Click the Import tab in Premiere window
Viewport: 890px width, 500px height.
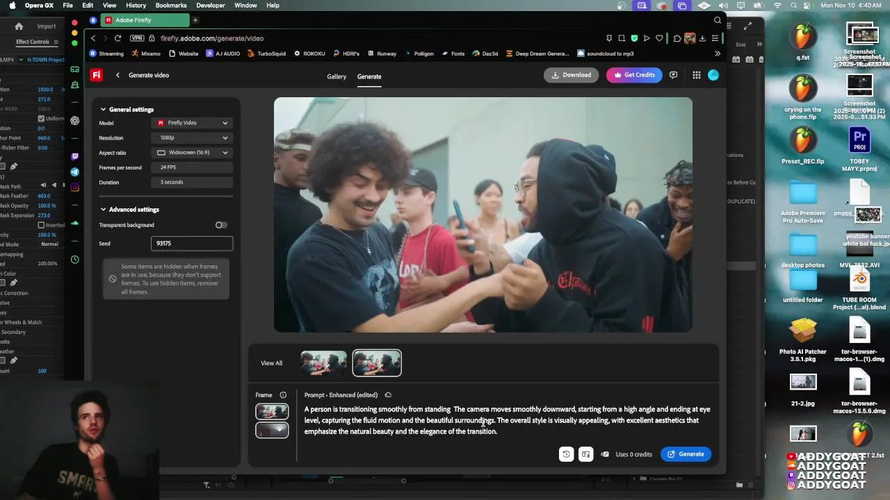point(47,26)
